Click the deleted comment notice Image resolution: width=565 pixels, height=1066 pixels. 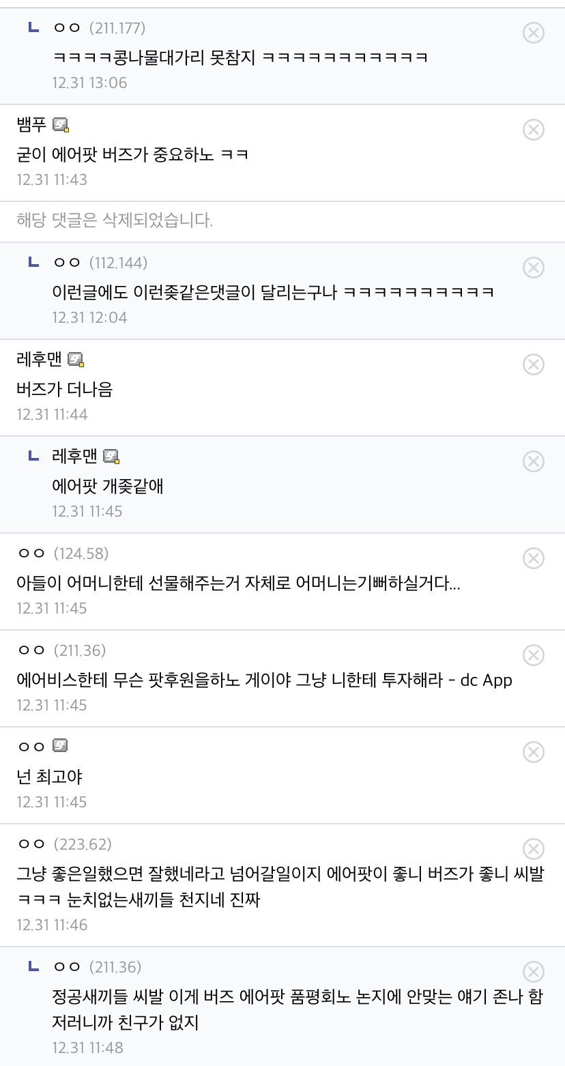(115, 221)
